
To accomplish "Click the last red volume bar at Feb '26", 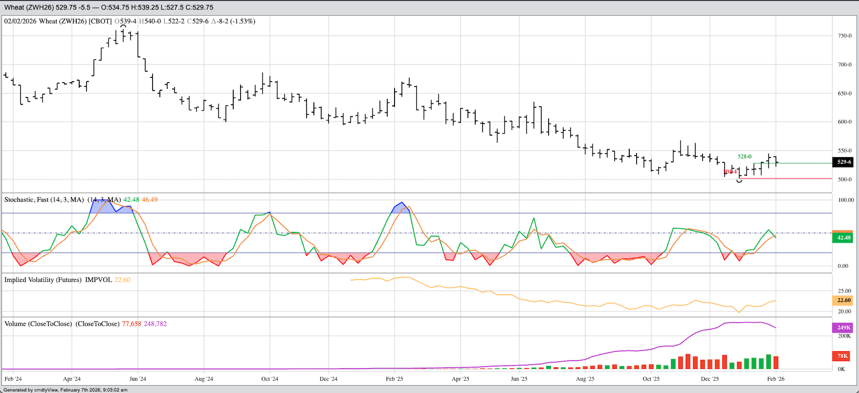I will click(776, 363).
